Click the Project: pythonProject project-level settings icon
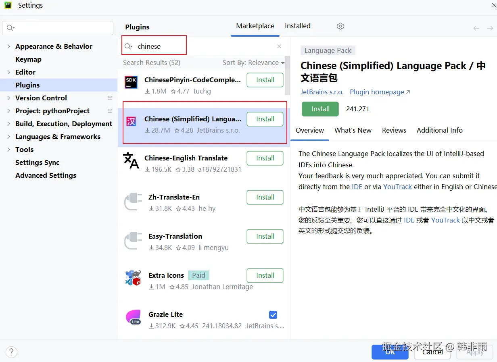The height and width of the screenshot is (362, 497). coord(110,111)
